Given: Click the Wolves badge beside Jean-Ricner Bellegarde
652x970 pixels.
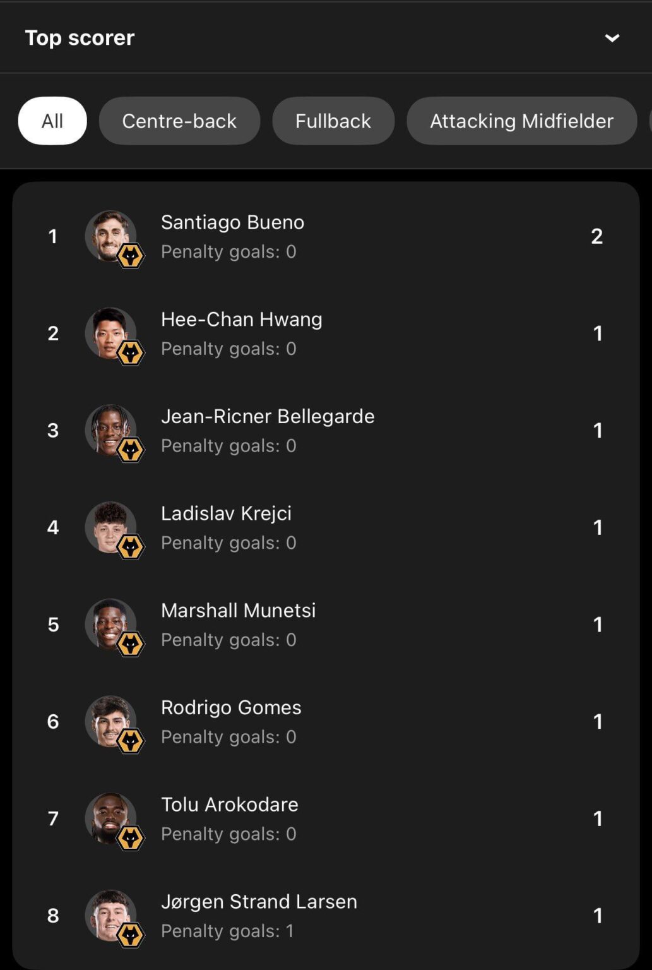Looking at the screenshot, I should pos(131,450).
